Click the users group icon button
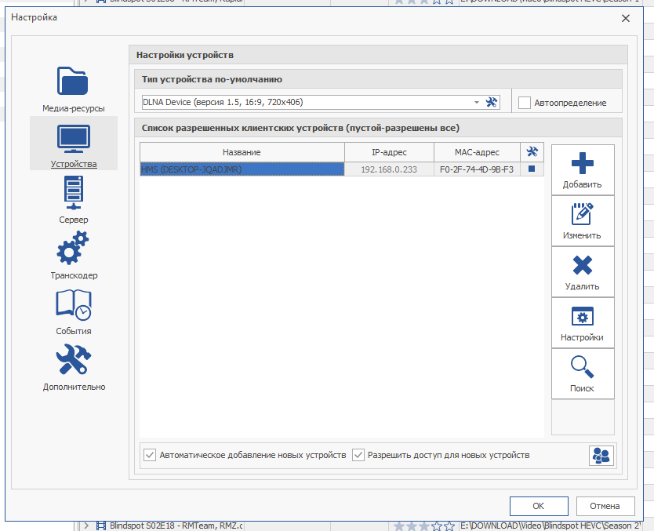The height and width of the screenshot is (531, 654). pyautogui.click(x=601, y=455)
